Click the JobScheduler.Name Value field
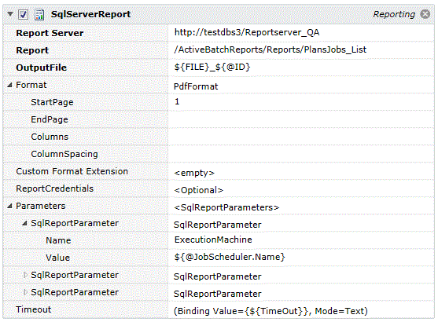The height and width of the screenshot is (322, 438). coord(301,258)
